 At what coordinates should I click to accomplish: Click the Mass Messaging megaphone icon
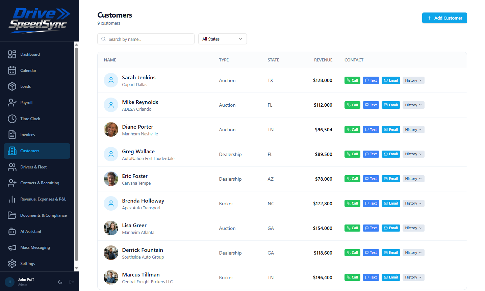(12, 247)
